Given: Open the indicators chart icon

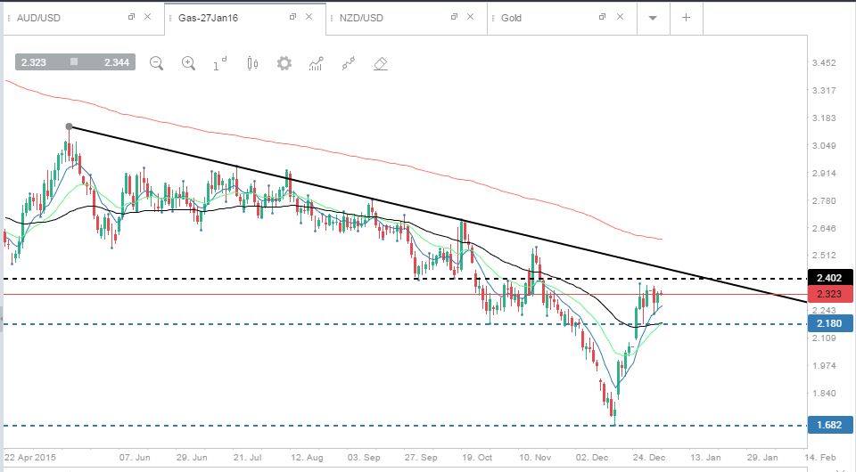Looking at the screenshot, I should click(x=316, y=64).
